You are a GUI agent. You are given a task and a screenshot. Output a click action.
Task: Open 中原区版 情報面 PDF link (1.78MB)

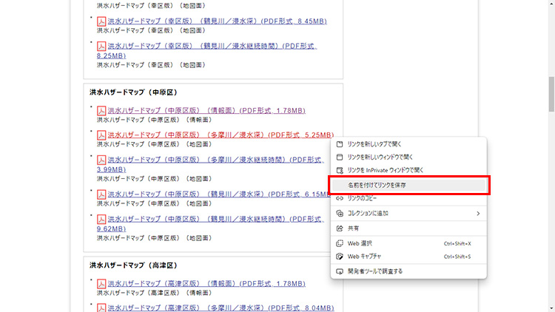click(x=206, y=111)
